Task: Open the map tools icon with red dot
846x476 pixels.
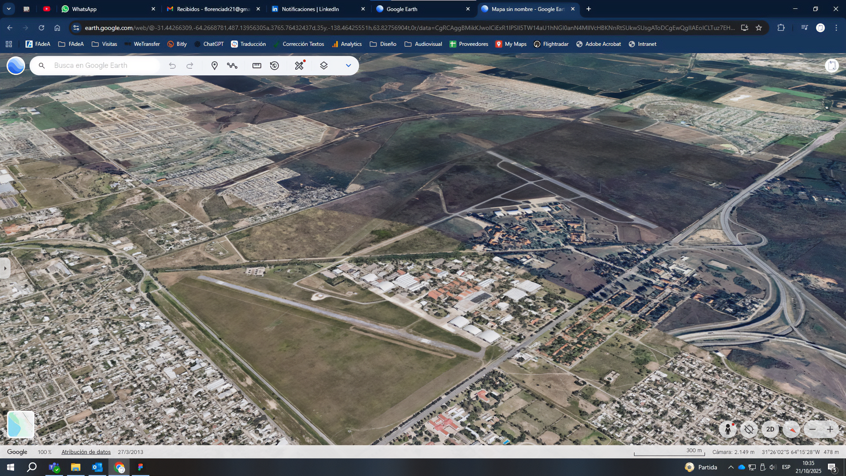Action: 300,66
